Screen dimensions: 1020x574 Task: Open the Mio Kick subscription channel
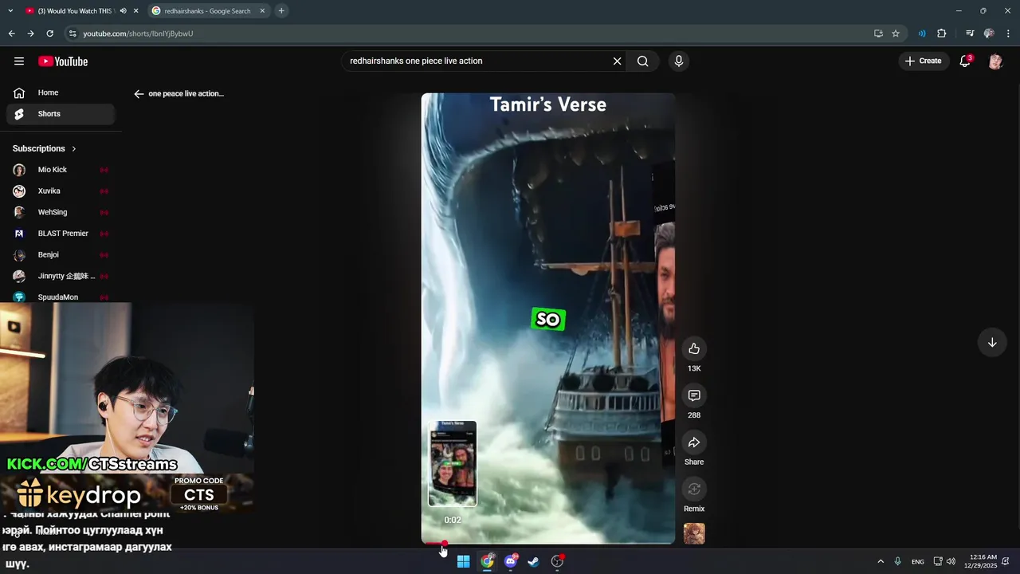60,170
